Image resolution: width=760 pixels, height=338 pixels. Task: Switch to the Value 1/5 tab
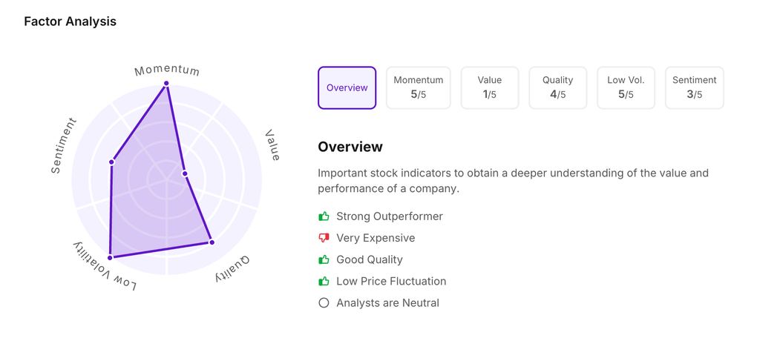489,87
